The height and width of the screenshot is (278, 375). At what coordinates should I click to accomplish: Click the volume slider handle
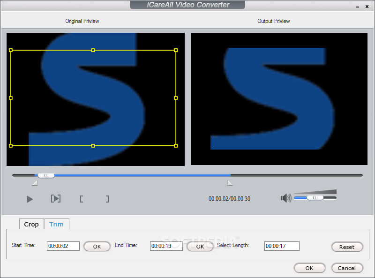[315, 198]
